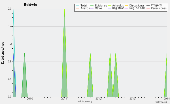This screenshot has height=104, width=170.
Task: Select the Reversiones legend entry
Action: pyautogui.click(x=159, y=8)
